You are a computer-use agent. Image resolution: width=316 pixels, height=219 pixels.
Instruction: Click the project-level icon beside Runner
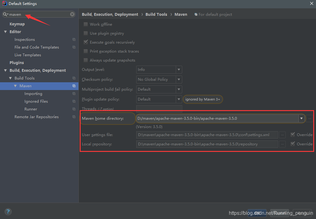tap(74, 109)
